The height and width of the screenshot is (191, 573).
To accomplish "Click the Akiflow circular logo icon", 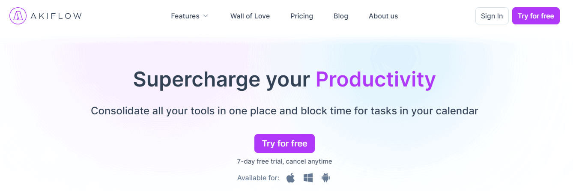I will 18,16.
